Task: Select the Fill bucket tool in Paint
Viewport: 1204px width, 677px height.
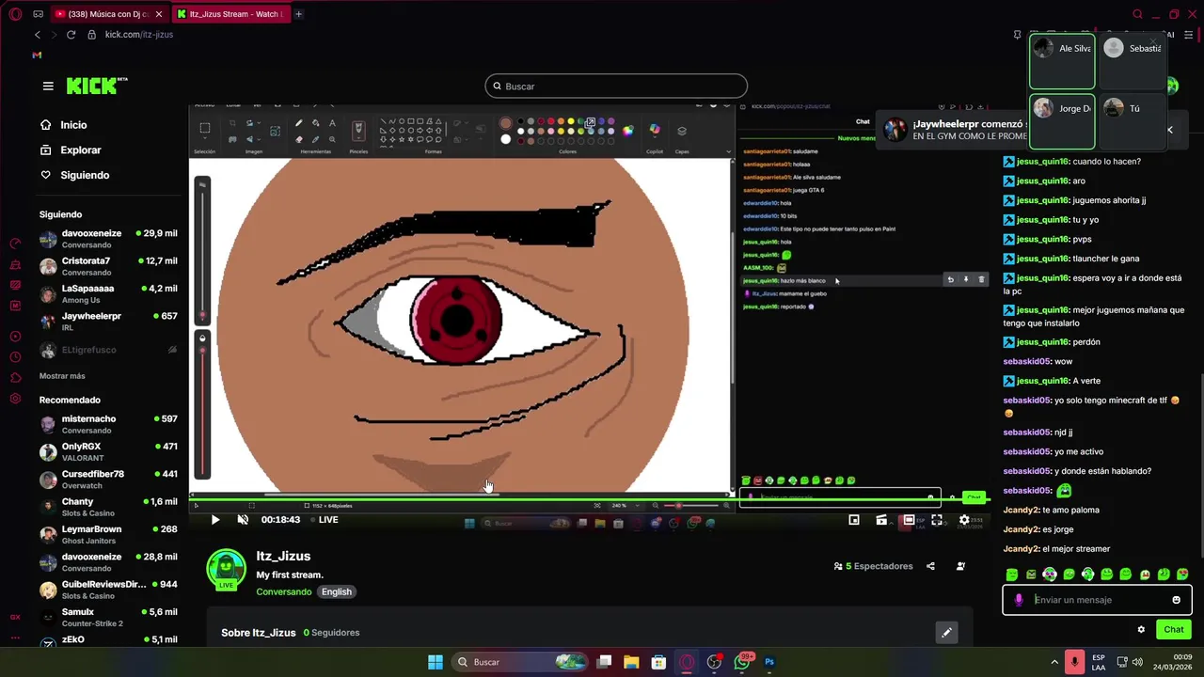Action: pyautogui.click(x=315, y=123)
